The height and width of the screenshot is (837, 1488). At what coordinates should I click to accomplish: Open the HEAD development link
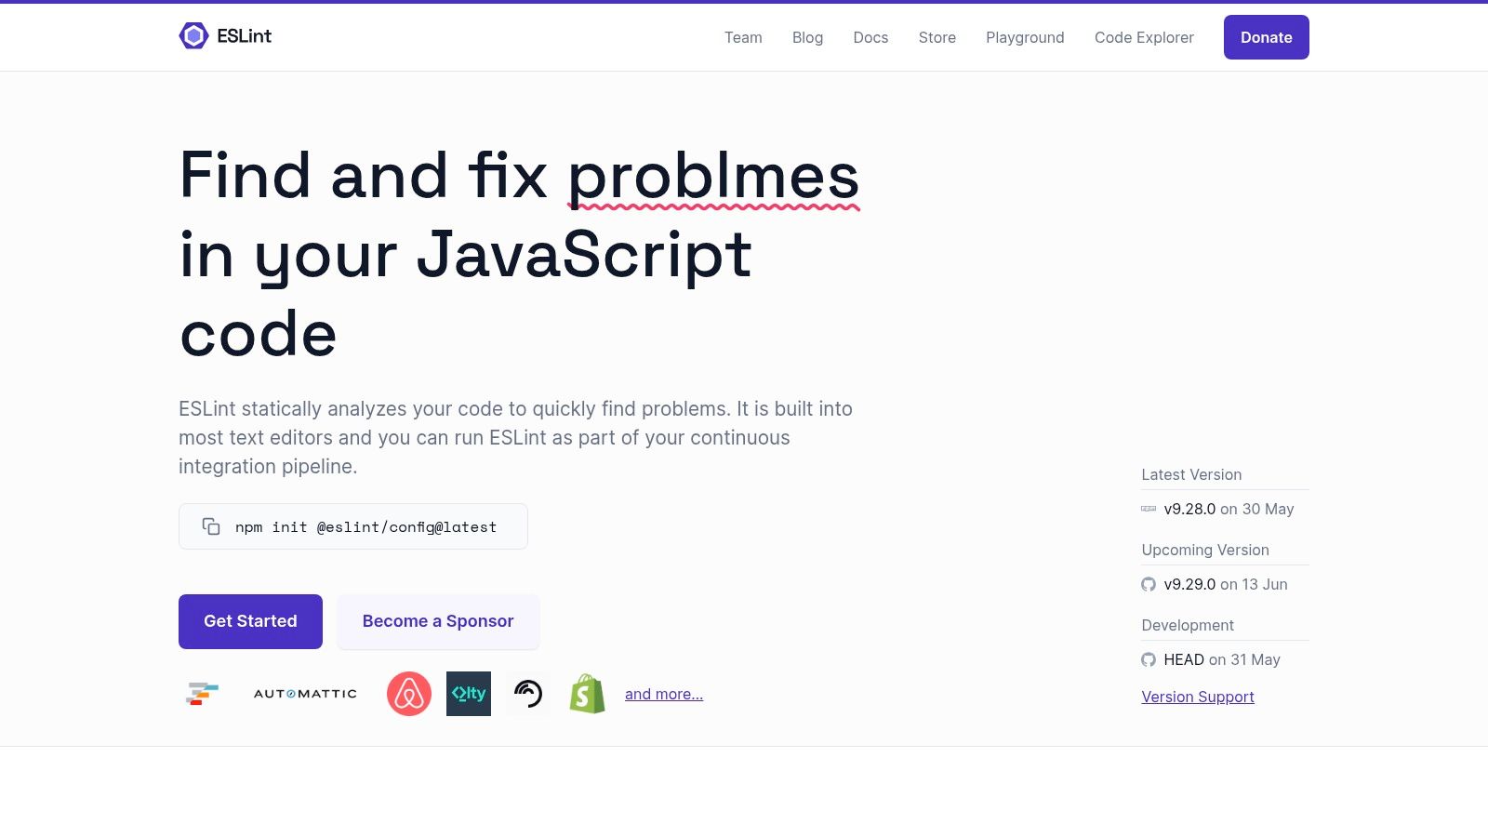tap(1184, 659)
